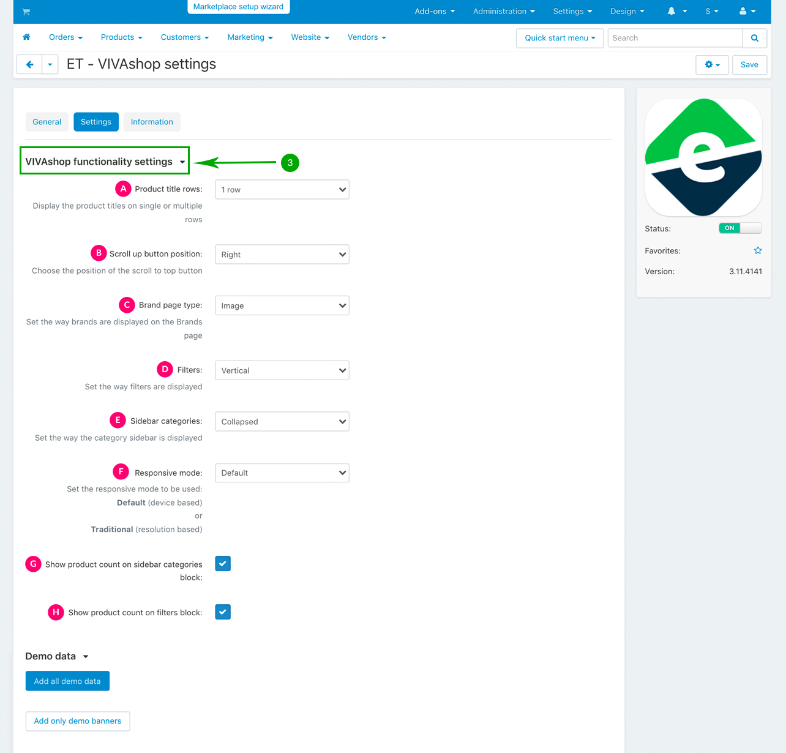Open the Marketplace setup wizard

[238, 7]
